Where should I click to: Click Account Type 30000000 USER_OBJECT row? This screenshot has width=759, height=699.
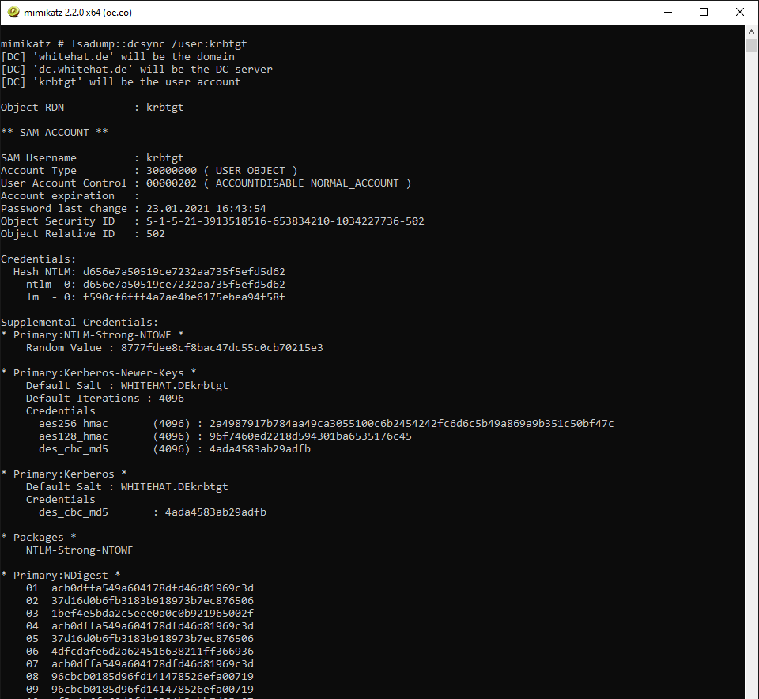[x=149, y=170]
